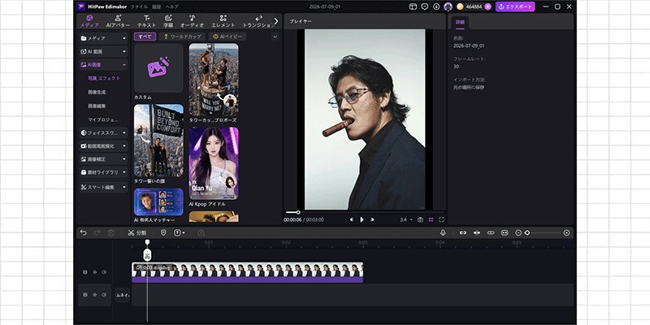Viewport: 650px width, 325px height.
Task: Click the エクスポート export button
Action: pyautogui.click(x=515, y=6)
